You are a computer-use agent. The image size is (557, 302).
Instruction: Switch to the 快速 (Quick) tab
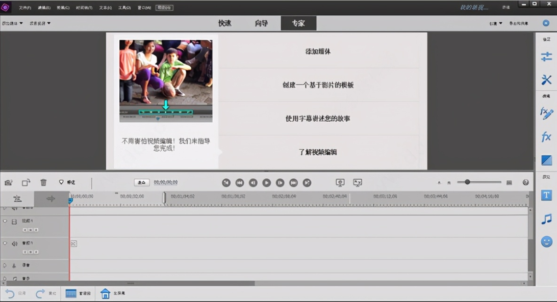[225, 23]
